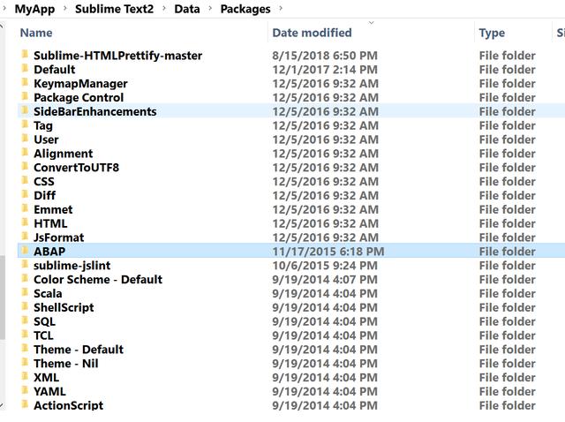Select the sublime-jslint folder name
565x422 pixels.
coord(72,266)
